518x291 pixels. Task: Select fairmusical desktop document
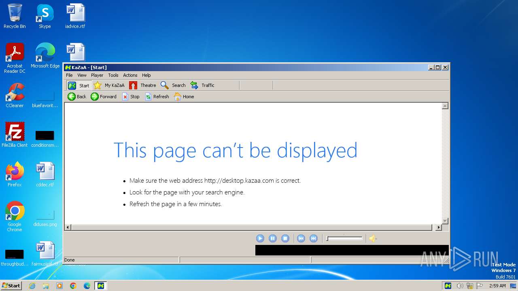click(x=45, y=254)
